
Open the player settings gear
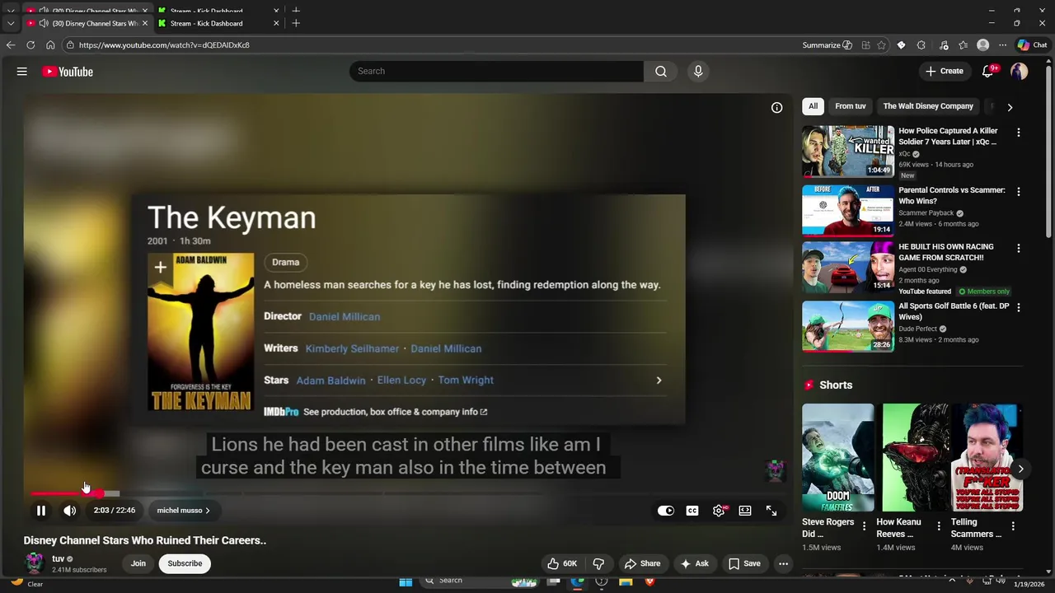[x=719, y=511]
